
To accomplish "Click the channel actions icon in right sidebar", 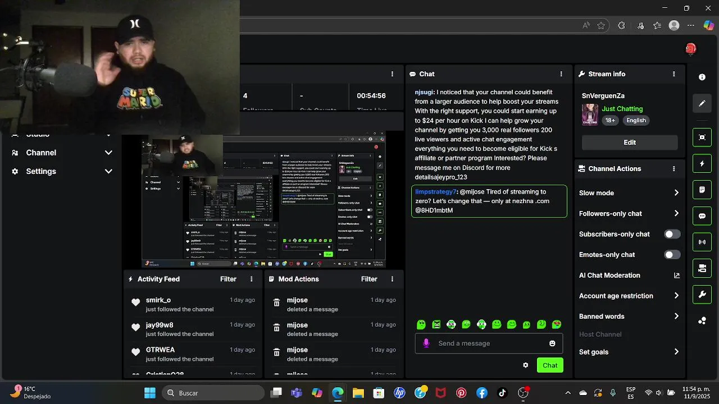I will [702, 268].
